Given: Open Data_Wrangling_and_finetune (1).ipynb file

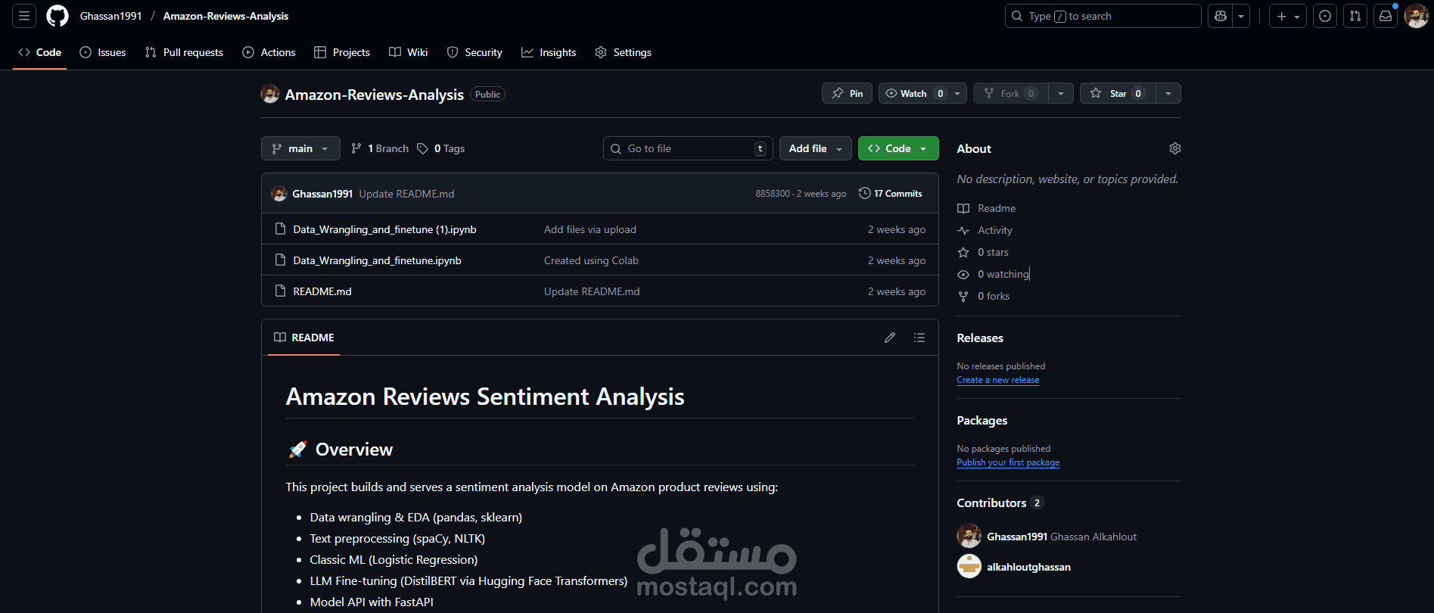Looking at the screenshot, I should pyautogui.click(x=384, y=229).
